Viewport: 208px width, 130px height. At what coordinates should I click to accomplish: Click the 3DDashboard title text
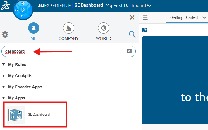pos(89,5)
